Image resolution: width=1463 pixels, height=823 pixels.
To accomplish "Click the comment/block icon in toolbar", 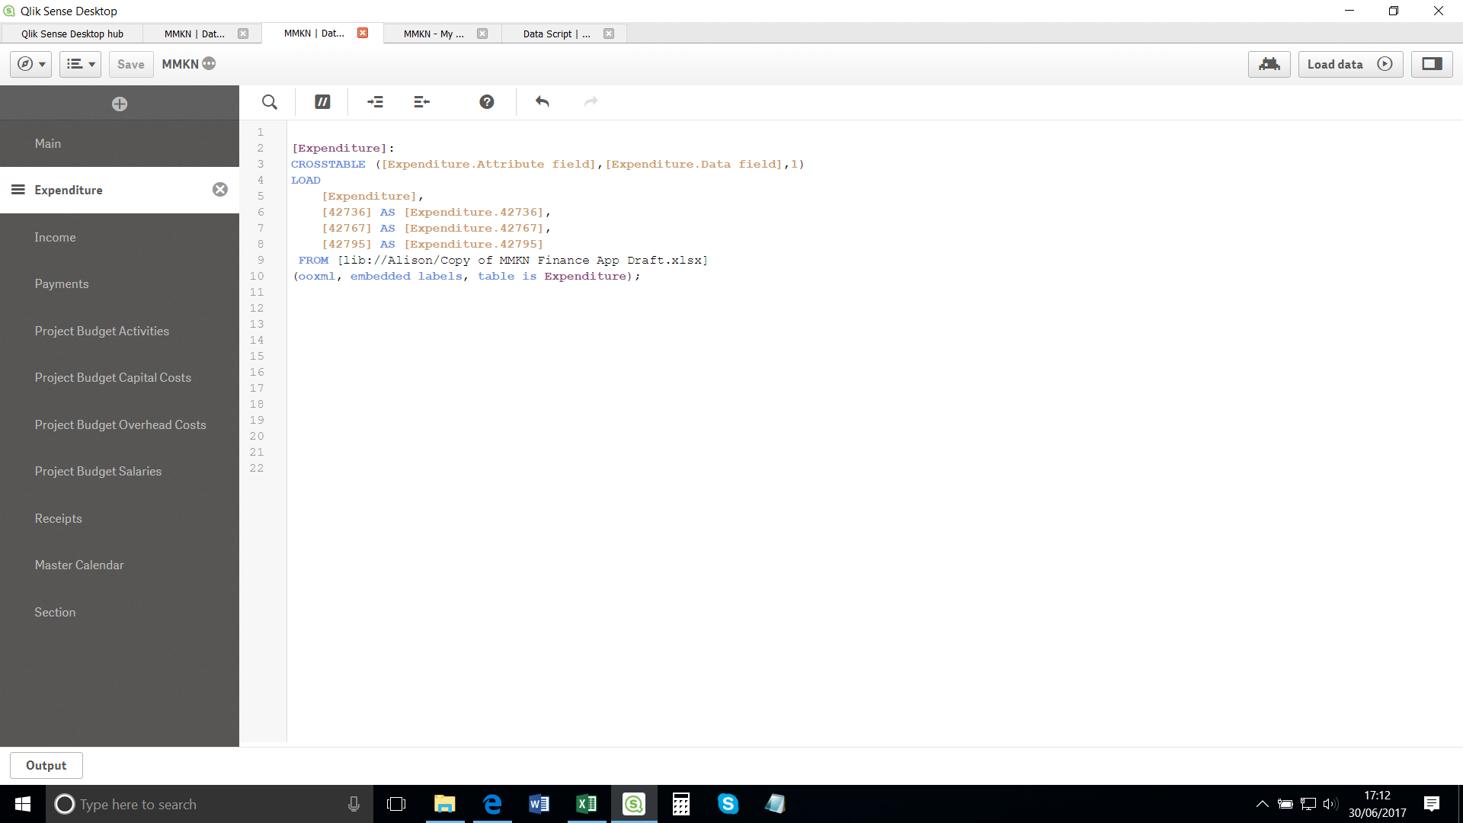I will tap(322, 101).
